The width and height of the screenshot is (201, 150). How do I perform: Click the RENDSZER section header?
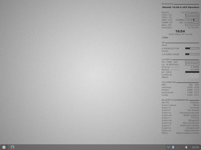coord(167,4)
